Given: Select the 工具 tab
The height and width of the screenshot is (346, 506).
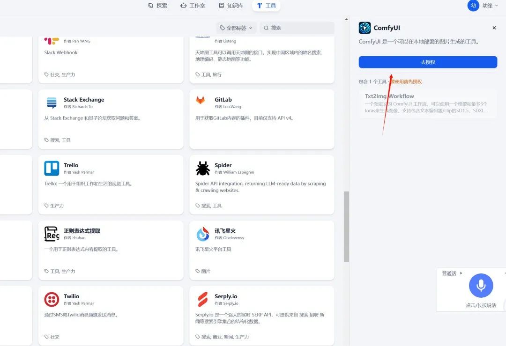Looking at the screenshot, I should pos(266,6).
